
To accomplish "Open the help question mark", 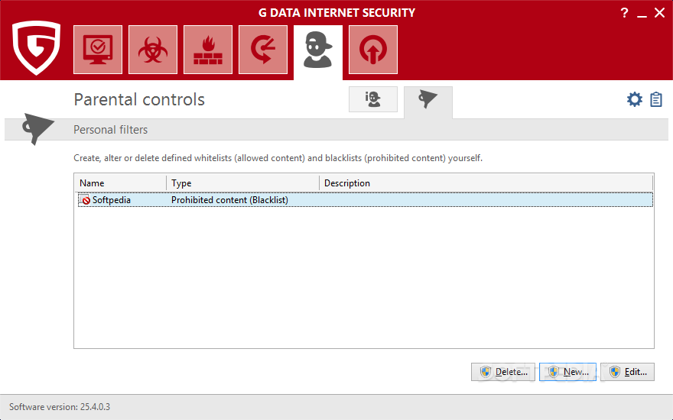I will 625,13.
